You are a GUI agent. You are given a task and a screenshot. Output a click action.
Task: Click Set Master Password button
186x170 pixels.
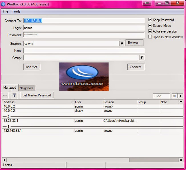pos(37,95)
